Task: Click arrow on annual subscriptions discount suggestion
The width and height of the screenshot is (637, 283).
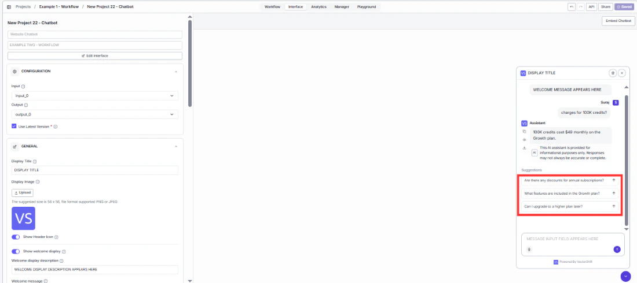Action: [x=614, y=180]
